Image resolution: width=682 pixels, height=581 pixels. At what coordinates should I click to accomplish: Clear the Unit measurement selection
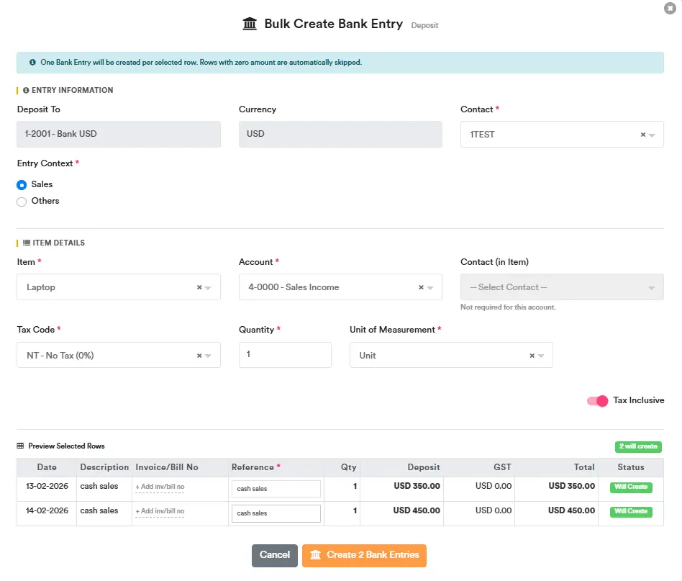click(532, 356)
